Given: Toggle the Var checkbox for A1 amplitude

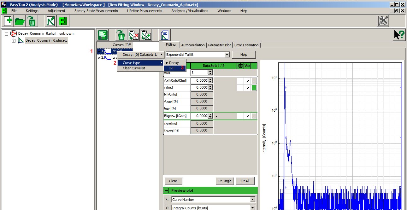Looking at the screenshot, I should tap(248, 81).
